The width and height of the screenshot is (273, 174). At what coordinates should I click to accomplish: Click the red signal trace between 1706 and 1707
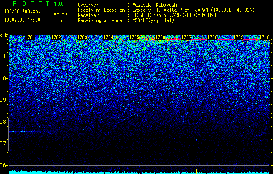(174, 39)
